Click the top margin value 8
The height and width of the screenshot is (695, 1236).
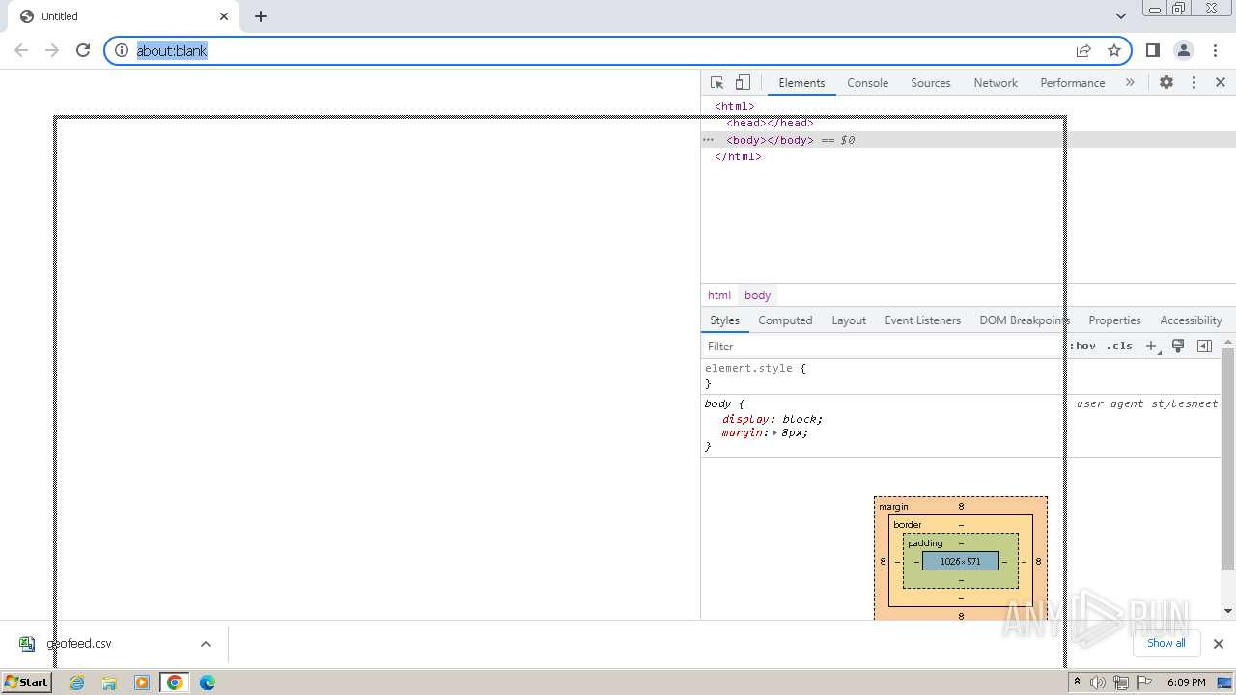pos(961,507)
